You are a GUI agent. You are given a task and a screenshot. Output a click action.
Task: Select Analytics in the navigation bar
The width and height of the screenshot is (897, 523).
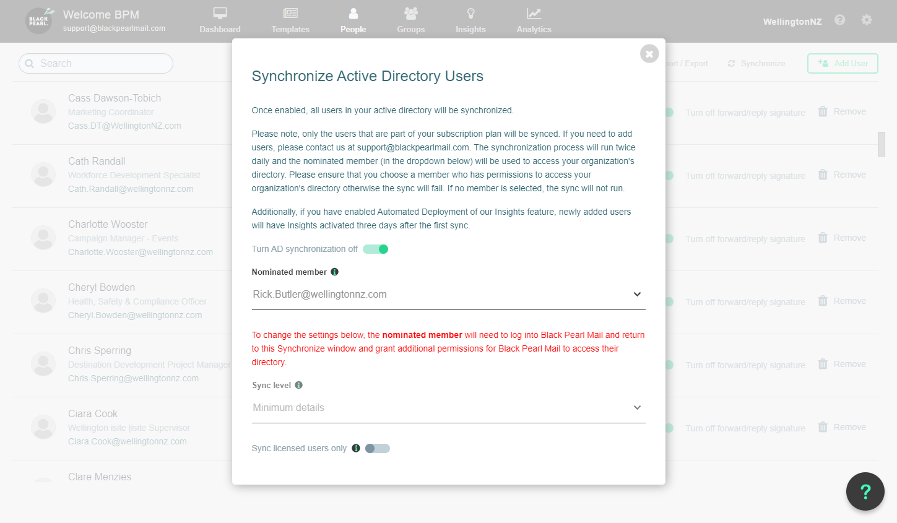533,12
